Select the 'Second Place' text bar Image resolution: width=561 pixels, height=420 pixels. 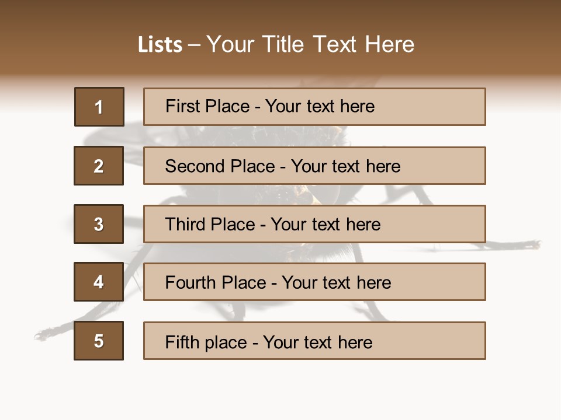coord(314,166)
